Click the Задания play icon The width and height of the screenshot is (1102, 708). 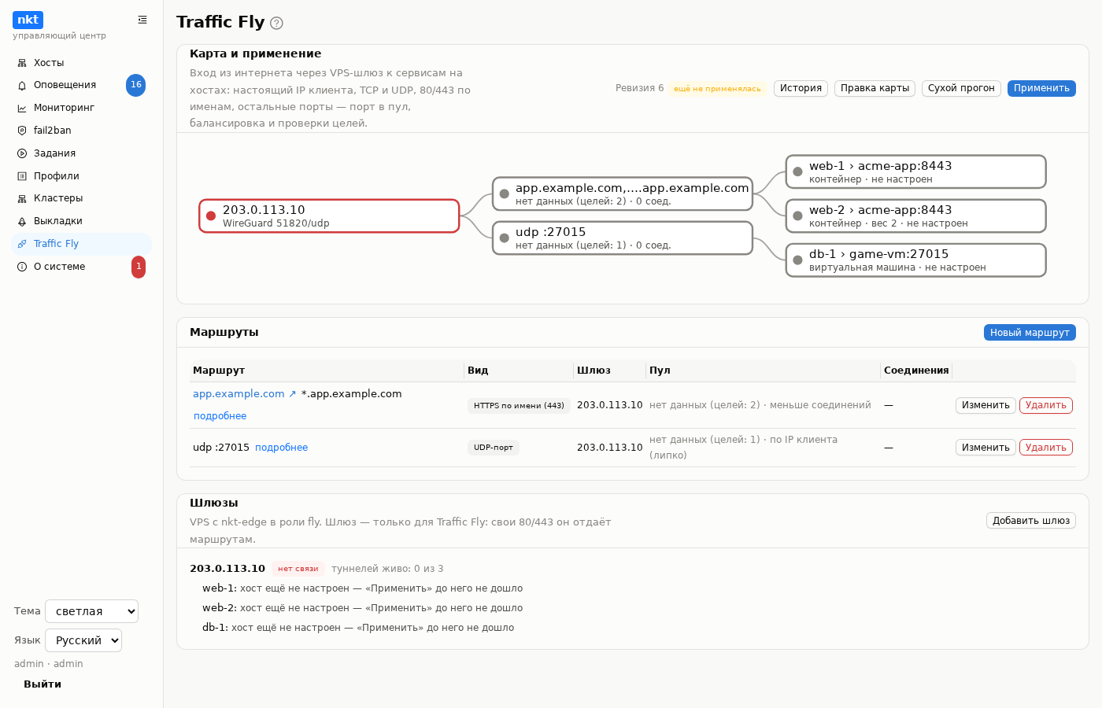pos(22,153)
